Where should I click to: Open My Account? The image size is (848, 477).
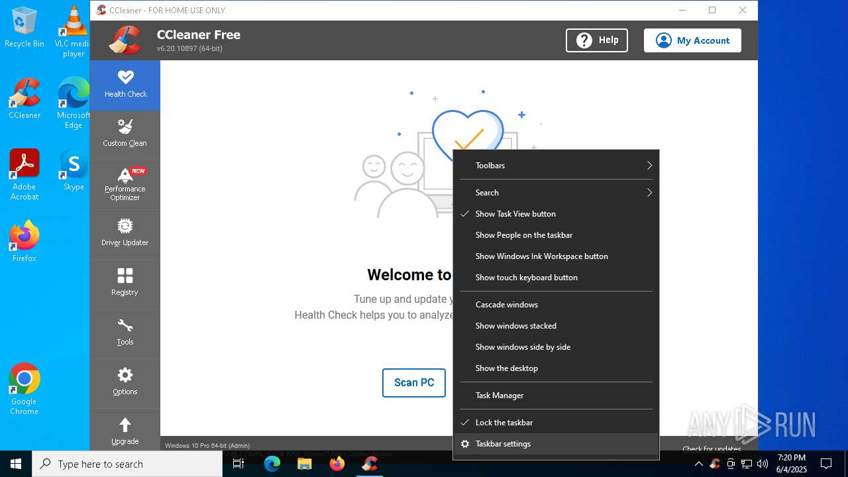[x=692, y=40]
